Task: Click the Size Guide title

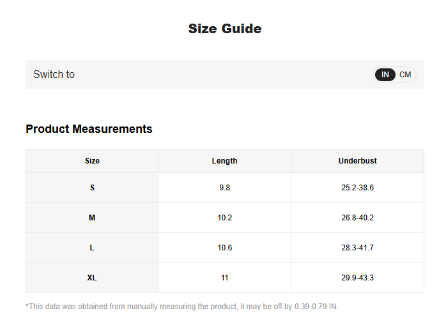Action: 225,29
